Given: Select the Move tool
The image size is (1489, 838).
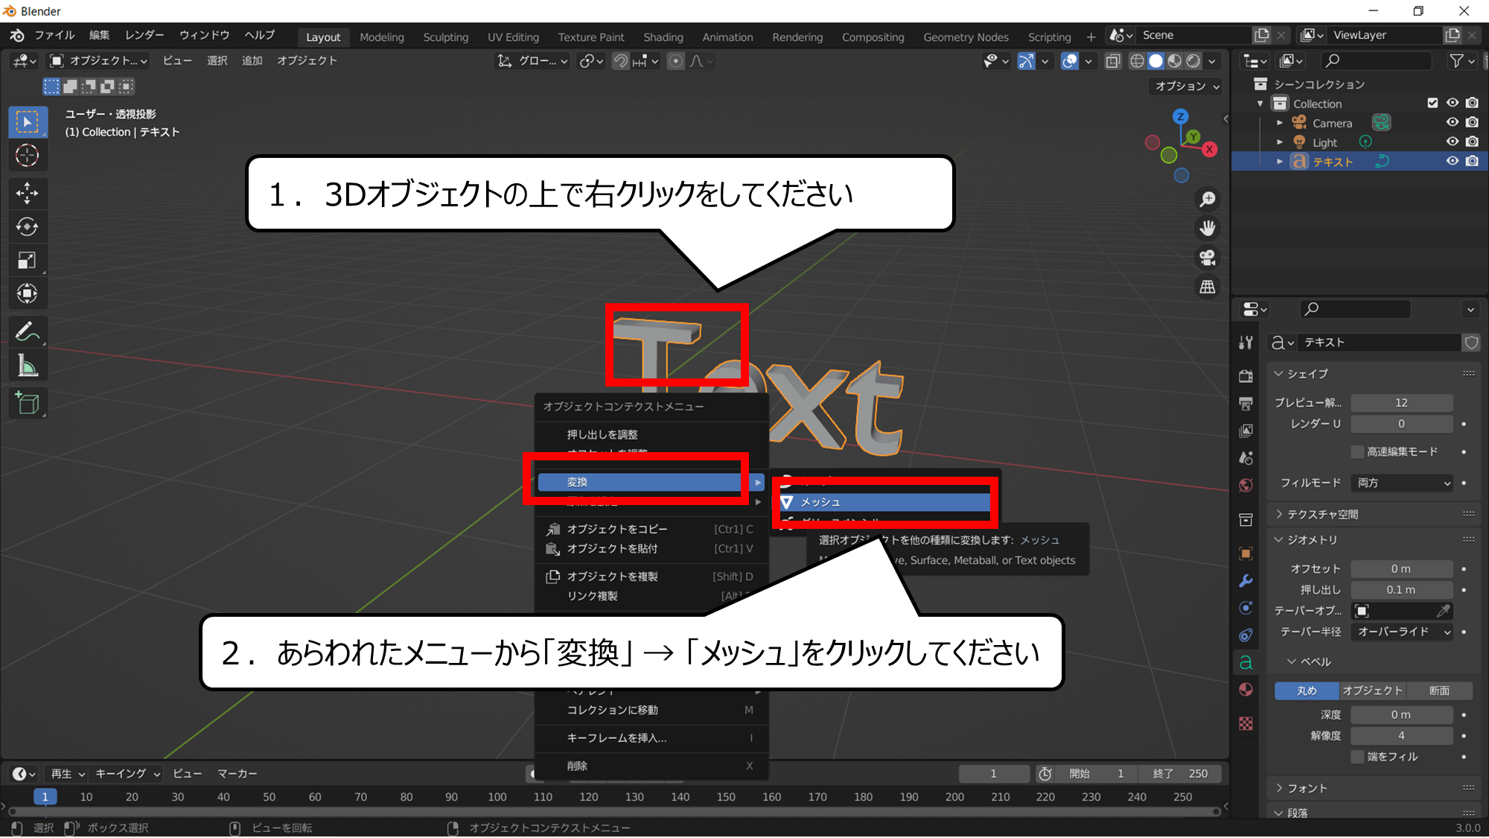Looking at the screenshot, I should [x=28, y=194].
